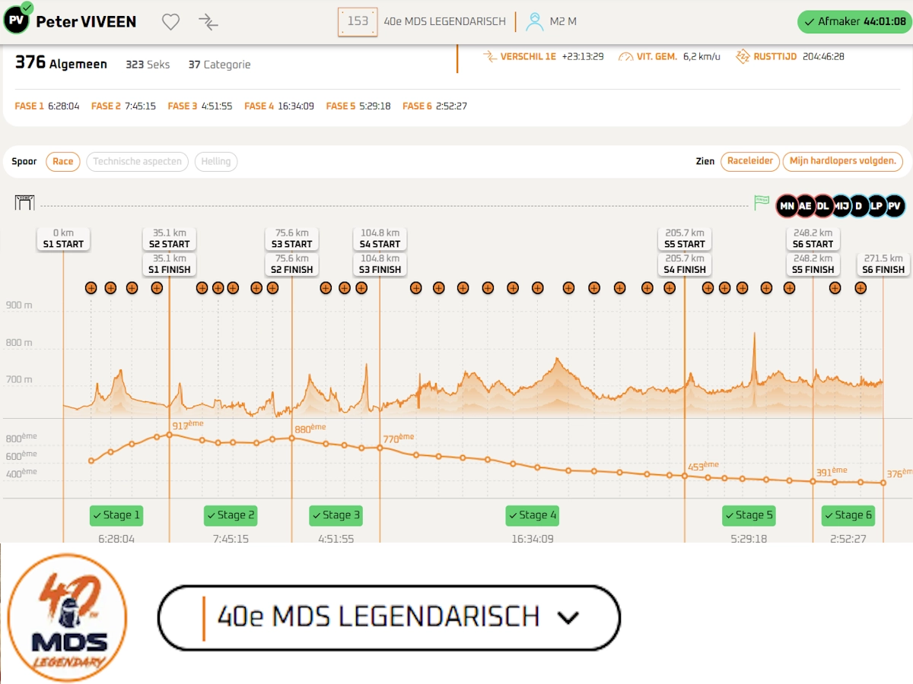
Task: Click the Mijn hardlopers volgden button
Action: [843, 160]
